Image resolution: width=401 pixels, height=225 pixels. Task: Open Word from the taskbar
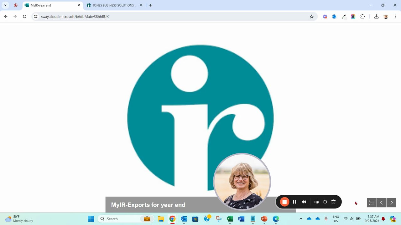coord(241,219)
